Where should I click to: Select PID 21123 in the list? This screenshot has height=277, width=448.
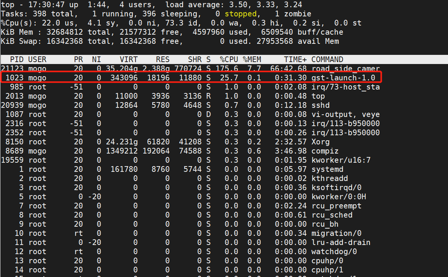click(12, 69)
